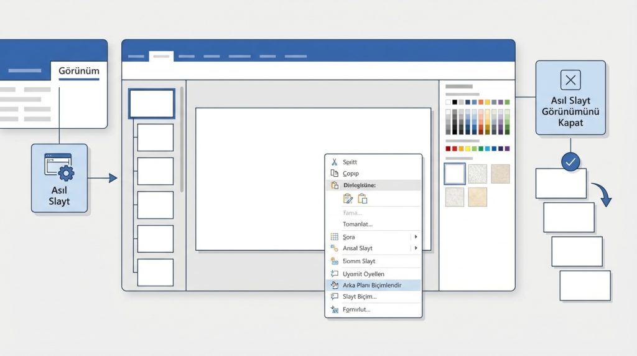Image resolution: width=637 pixels, height=356 pixels.
Task: Click the X icon above Asıl Slayt Görünümünü Kapat
Action: [570, 80]
